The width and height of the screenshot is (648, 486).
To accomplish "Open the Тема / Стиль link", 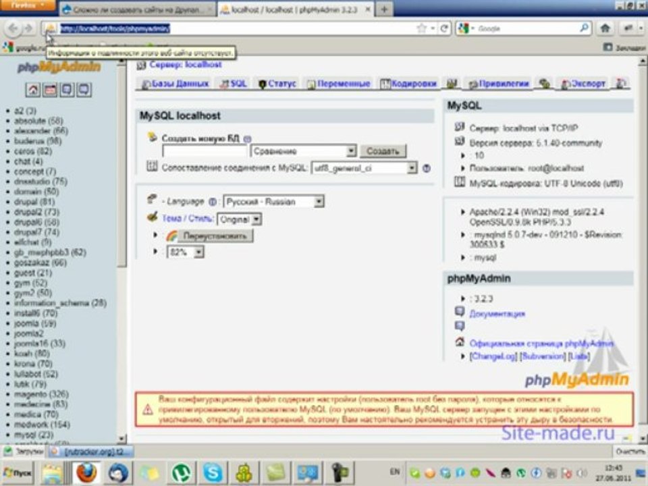I will click(188, 219).
